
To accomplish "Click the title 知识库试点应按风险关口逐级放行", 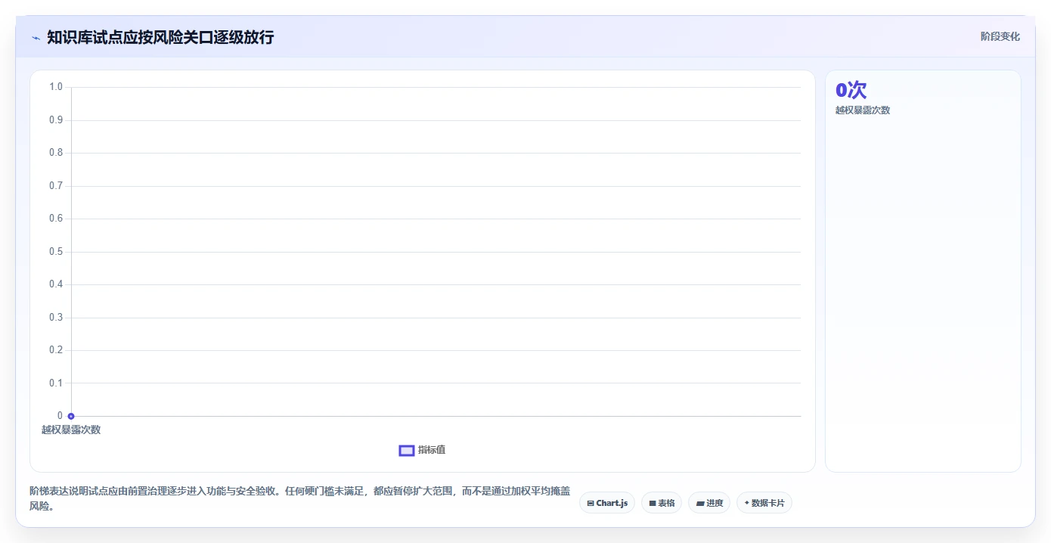I will [160, 38].
